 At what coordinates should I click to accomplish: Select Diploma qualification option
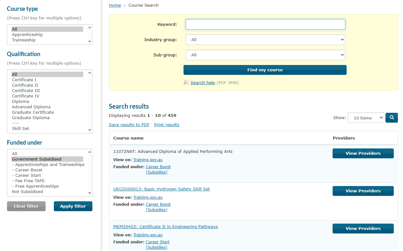point(47,102)
